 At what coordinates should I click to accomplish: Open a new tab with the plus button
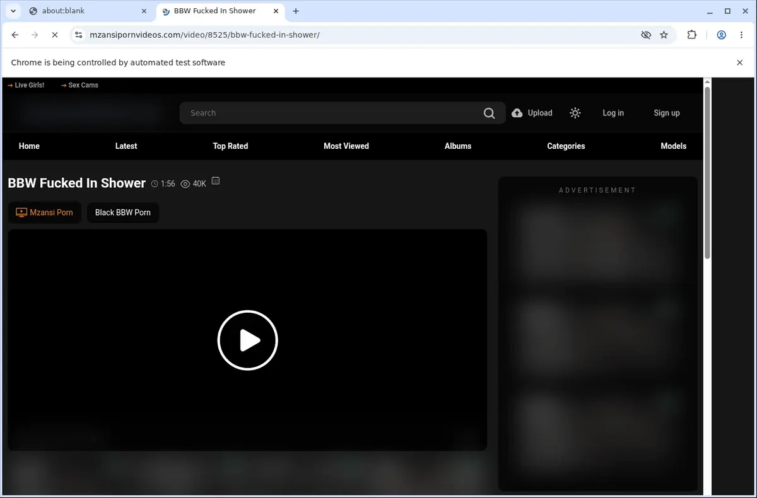[x=296, y=11]
